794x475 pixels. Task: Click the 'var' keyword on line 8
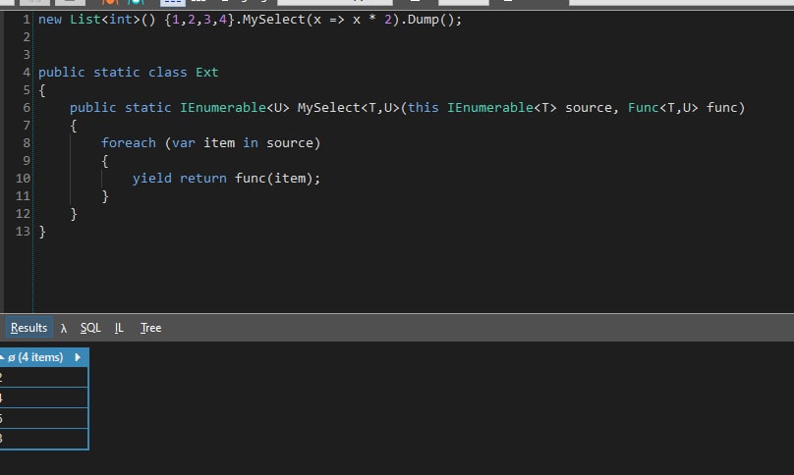click(184, 143)
